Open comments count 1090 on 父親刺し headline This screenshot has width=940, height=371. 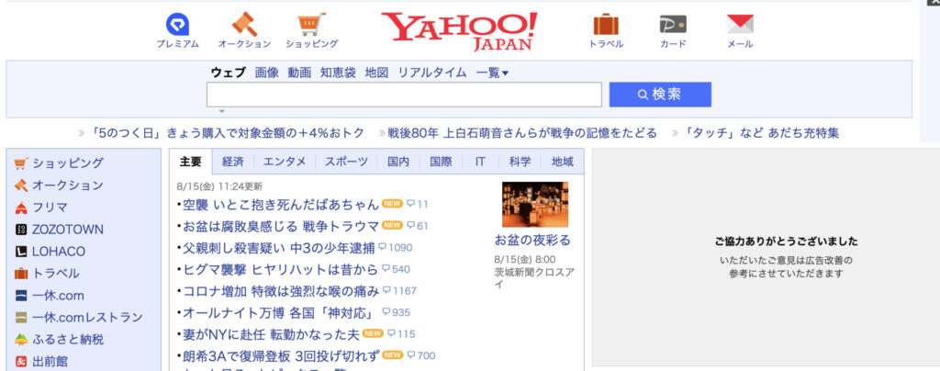point(395,248)
